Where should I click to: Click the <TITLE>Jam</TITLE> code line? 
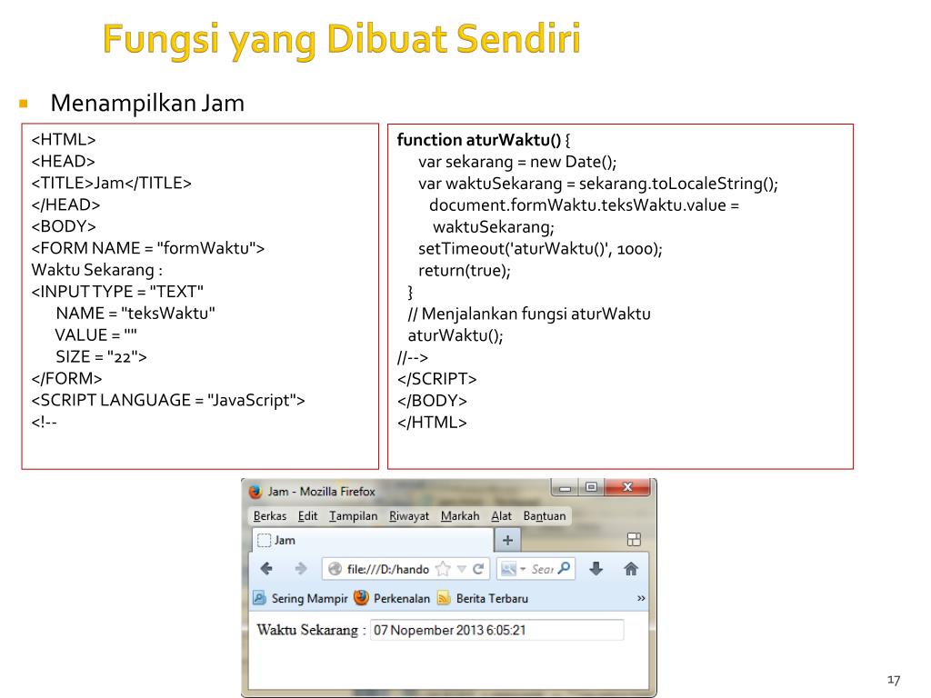(x=112, y=183)
